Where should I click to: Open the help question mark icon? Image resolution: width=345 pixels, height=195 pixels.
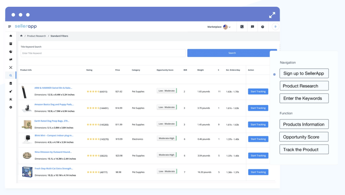click(262, 27)
